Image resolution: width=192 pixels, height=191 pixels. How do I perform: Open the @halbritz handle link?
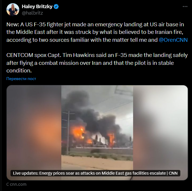point(32,13)
